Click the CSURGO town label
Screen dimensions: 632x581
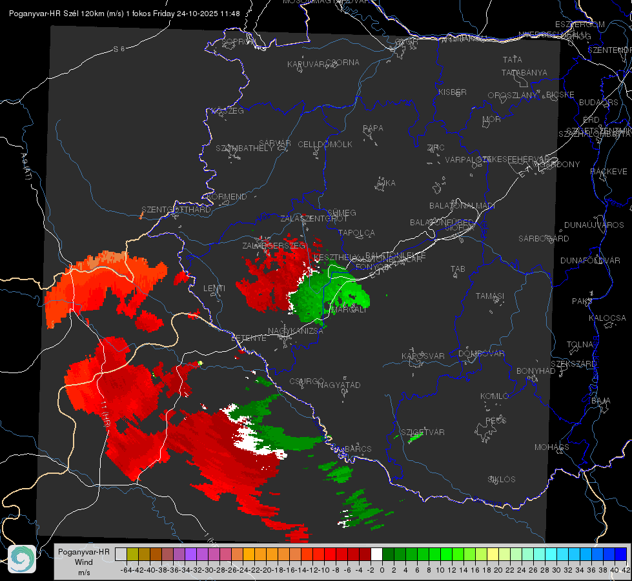click(x=307, y=382)
